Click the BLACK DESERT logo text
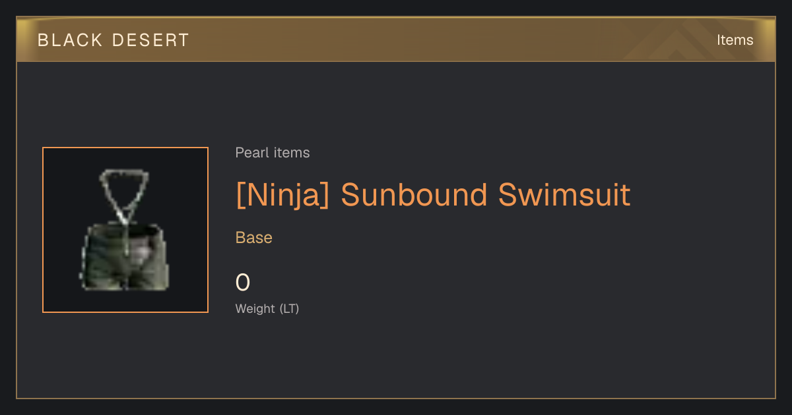792x415 pixels. [114, 40]
